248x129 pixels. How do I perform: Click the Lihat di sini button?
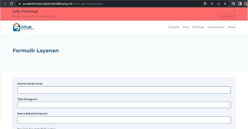(227, 16)
